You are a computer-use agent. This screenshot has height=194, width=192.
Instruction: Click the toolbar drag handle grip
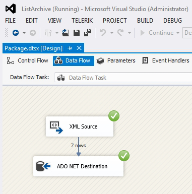pos(7,33)
